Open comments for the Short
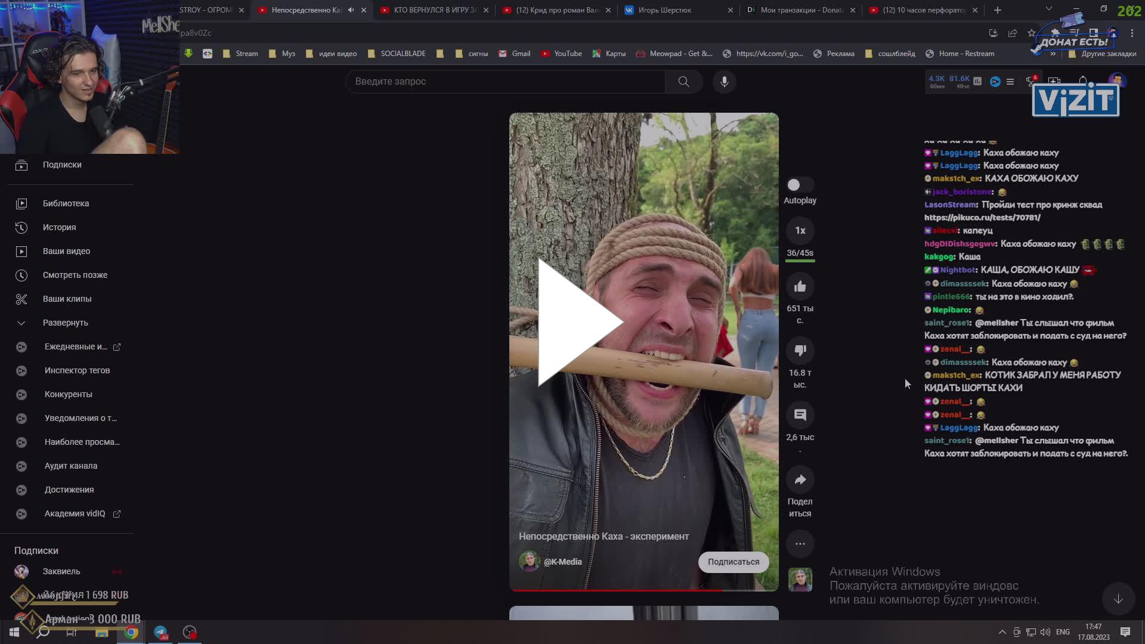Viewport: 1145px width, 644px height. click(800, 414)
